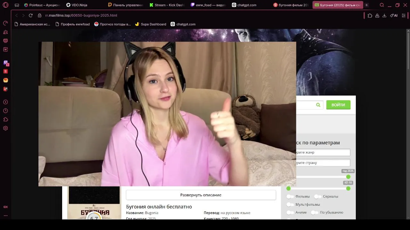Click the GX logo at sidebar bottom
Image resolution: width=410 pixels, height=230 pixels.
pos(5,207)
